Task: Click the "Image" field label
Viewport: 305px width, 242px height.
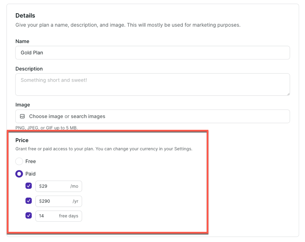Action: pos(23,105)
